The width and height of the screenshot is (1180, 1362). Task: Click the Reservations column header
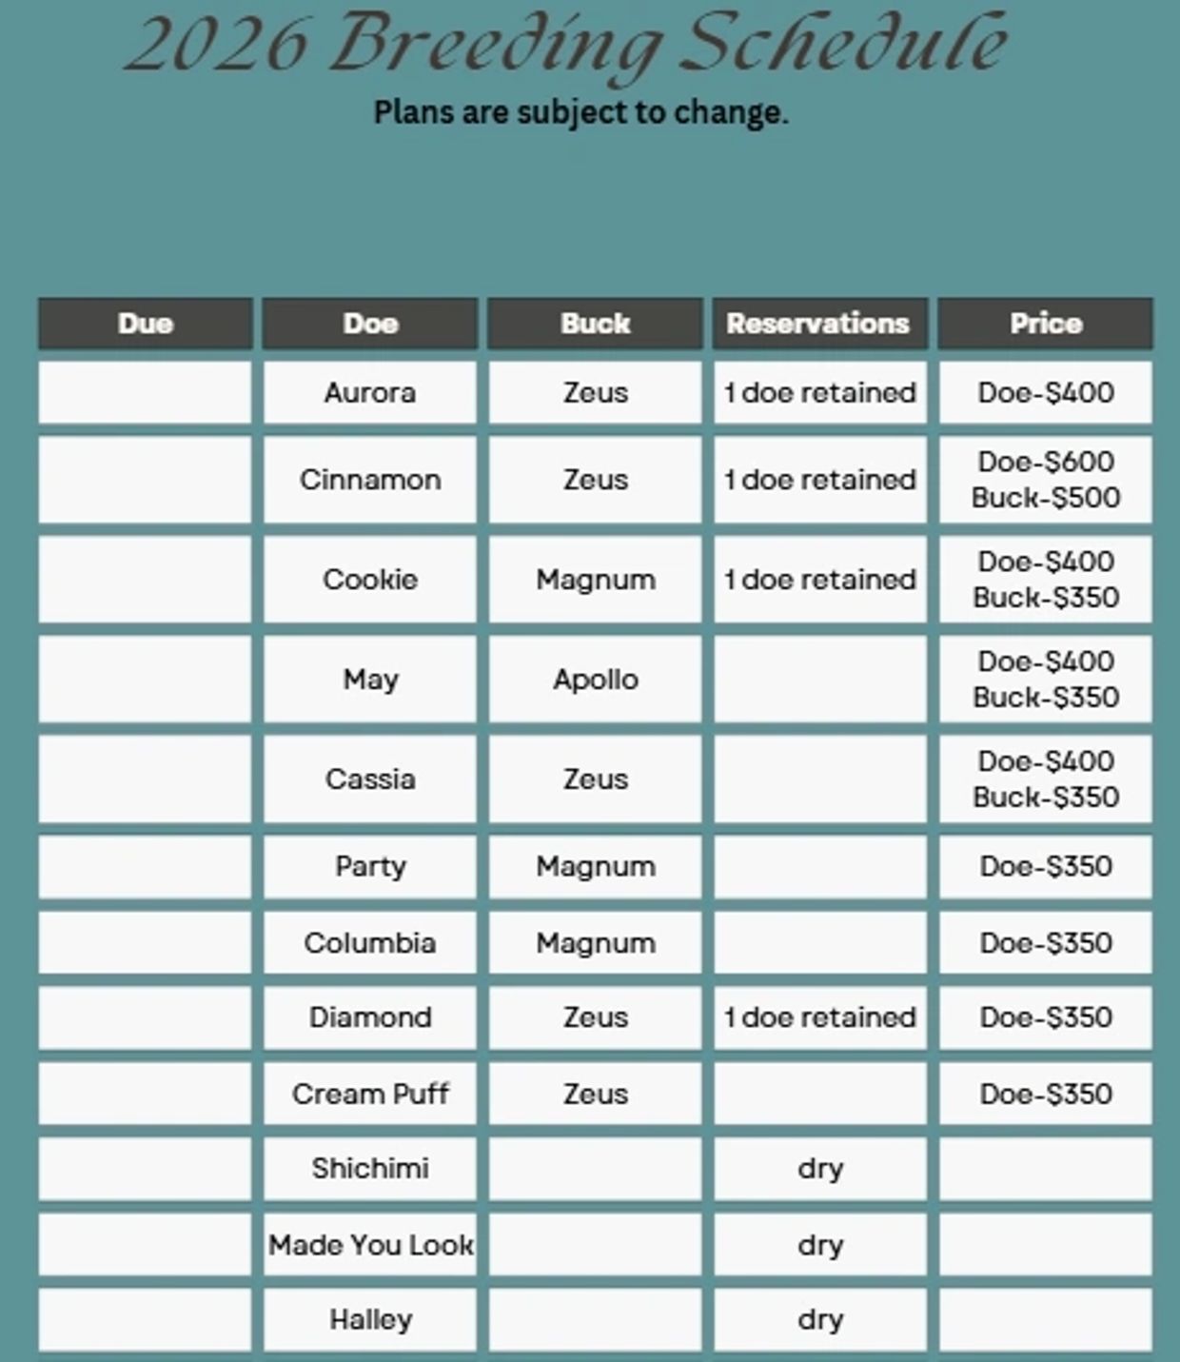click(x=819, y=324)
